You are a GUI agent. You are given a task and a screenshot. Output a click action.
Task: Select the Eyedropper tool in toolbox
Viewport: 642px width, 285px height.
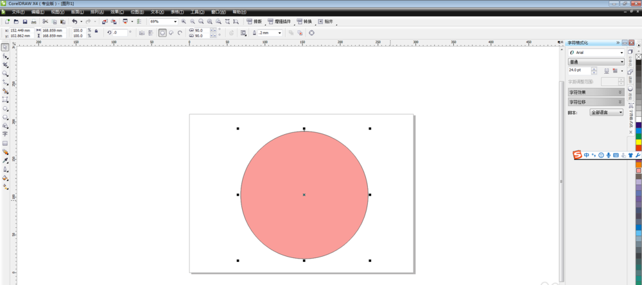click(x=5, y=160)
